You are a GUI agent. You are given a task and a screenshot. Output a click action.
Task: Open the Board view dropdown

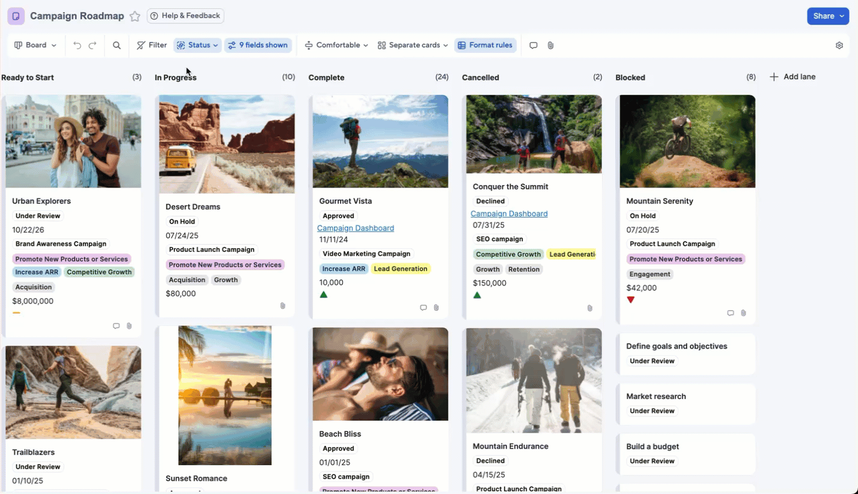pyautogui.click(x=35, y=45)
